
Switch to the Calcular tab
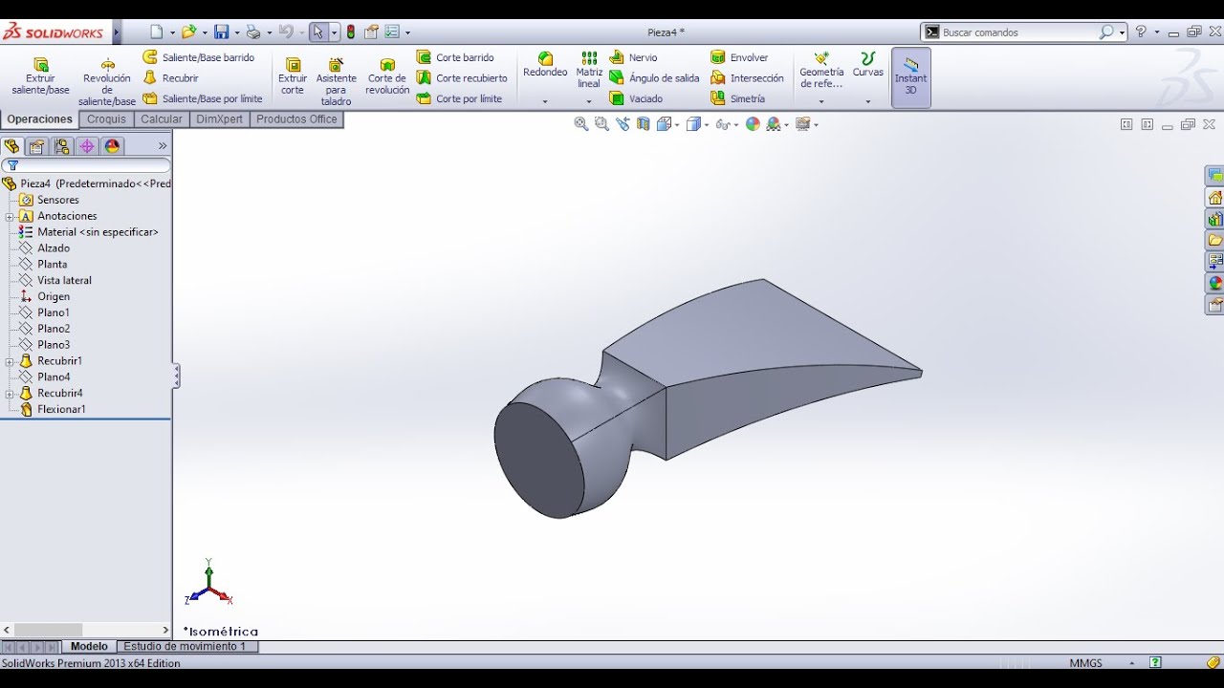click(162, 119)
